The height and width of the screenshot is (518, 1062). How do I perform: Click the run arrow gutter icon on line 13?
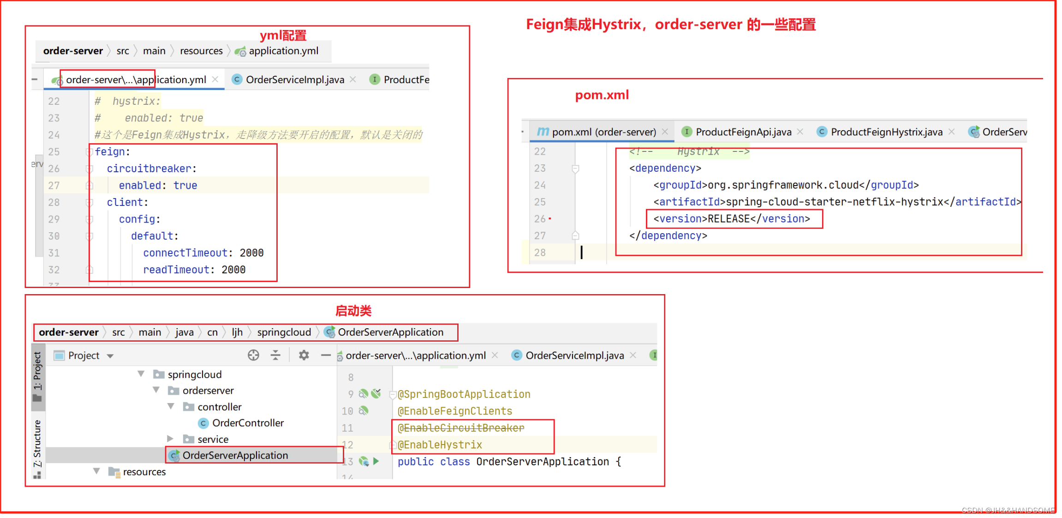click(x=376, y=461)
